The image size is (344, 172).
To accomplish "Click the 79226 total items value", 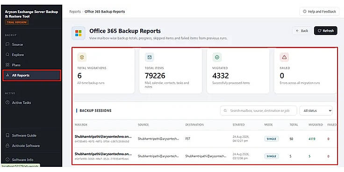I will point(155,76).
